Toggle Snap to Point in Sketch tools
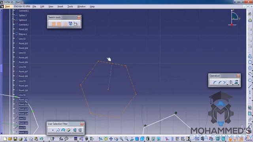 (59, 24)
